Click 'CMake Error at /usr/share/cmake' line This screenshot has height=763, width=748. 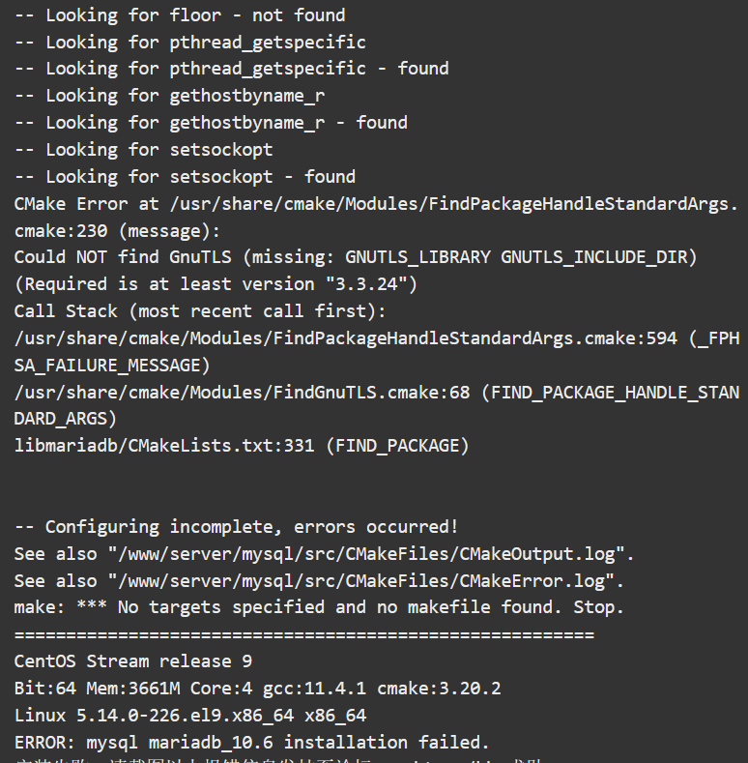(x=377, y=217)
